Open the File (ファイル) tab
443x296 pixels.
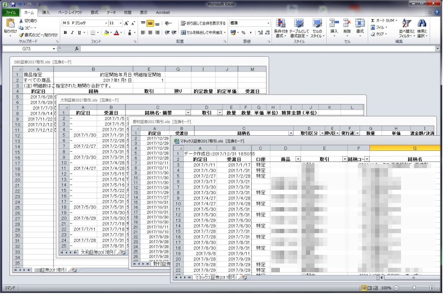click(x=11, y=13)
